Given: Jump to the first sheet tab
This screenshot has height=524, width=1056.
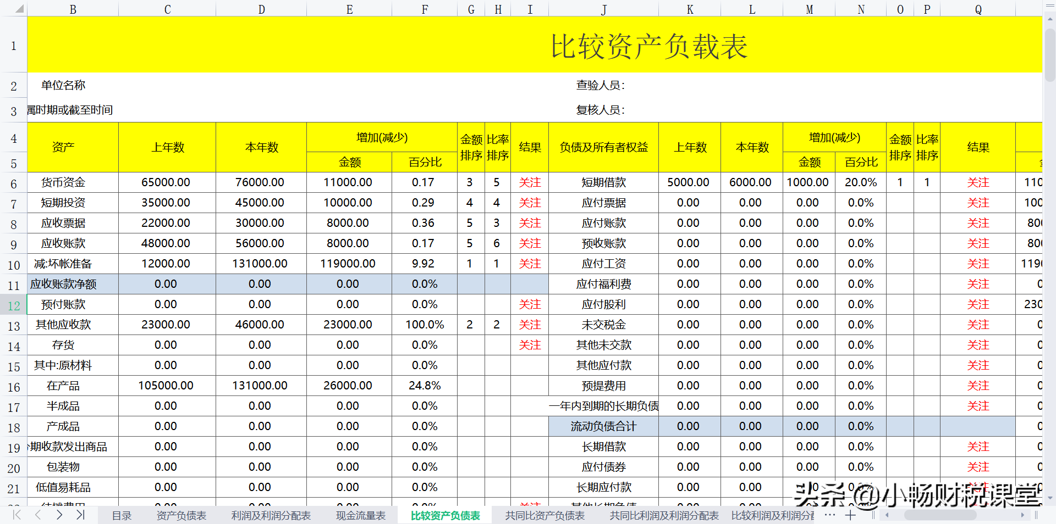Looking at the screenshot, I should (x=16, y=516).
